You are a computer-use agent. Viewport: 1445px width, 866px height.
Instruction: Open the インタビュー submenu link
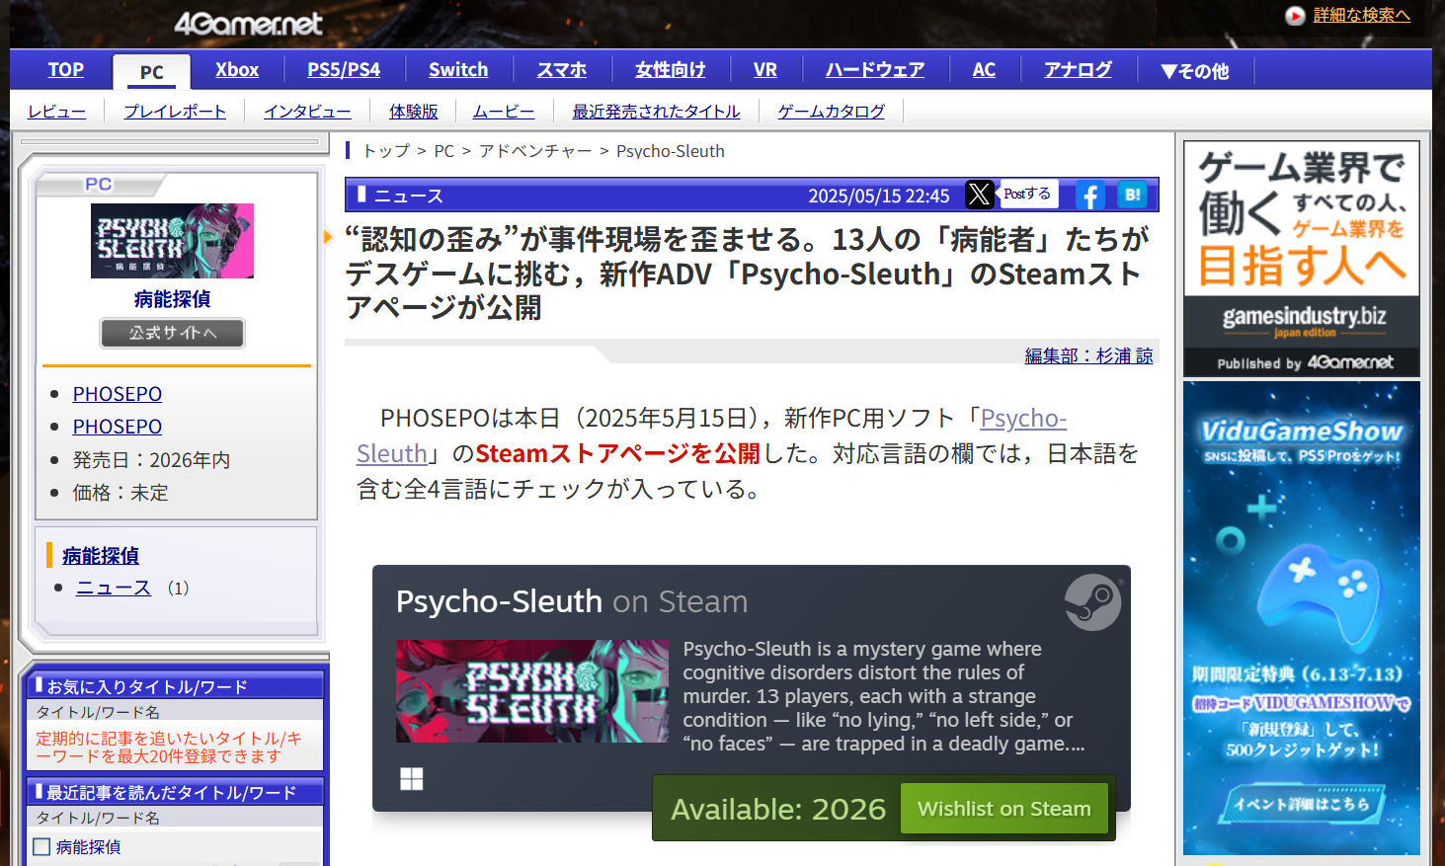[307, 112]
